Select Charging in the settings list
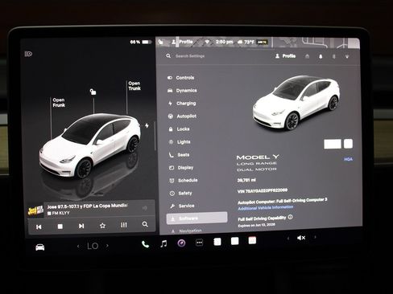393x294 pixels. point(182,104)
